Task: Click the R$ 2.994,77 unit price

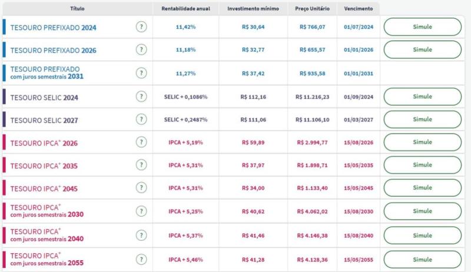Action: point(313,142)
